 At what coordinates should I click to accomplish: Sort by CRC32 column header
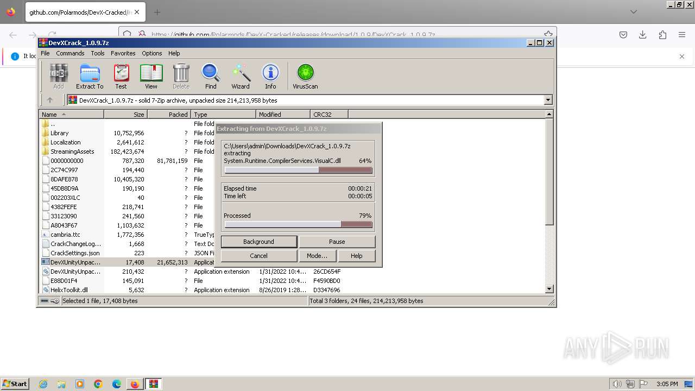click(x=329, y=115)
